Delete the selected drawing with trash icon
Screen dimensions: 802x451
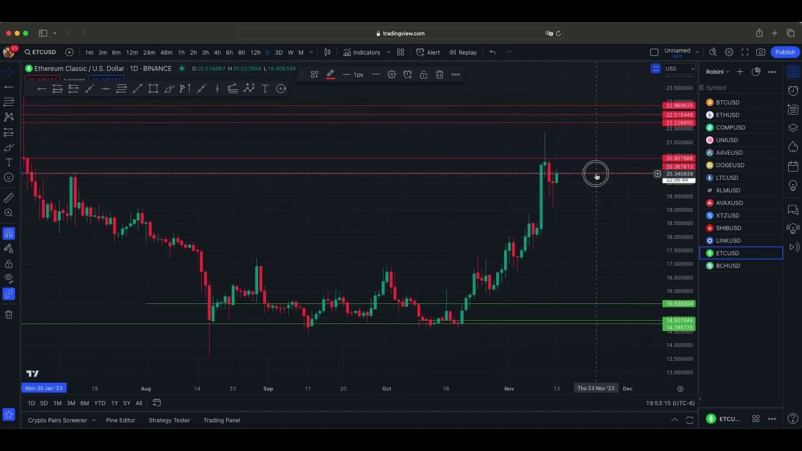tap(440, 75)
